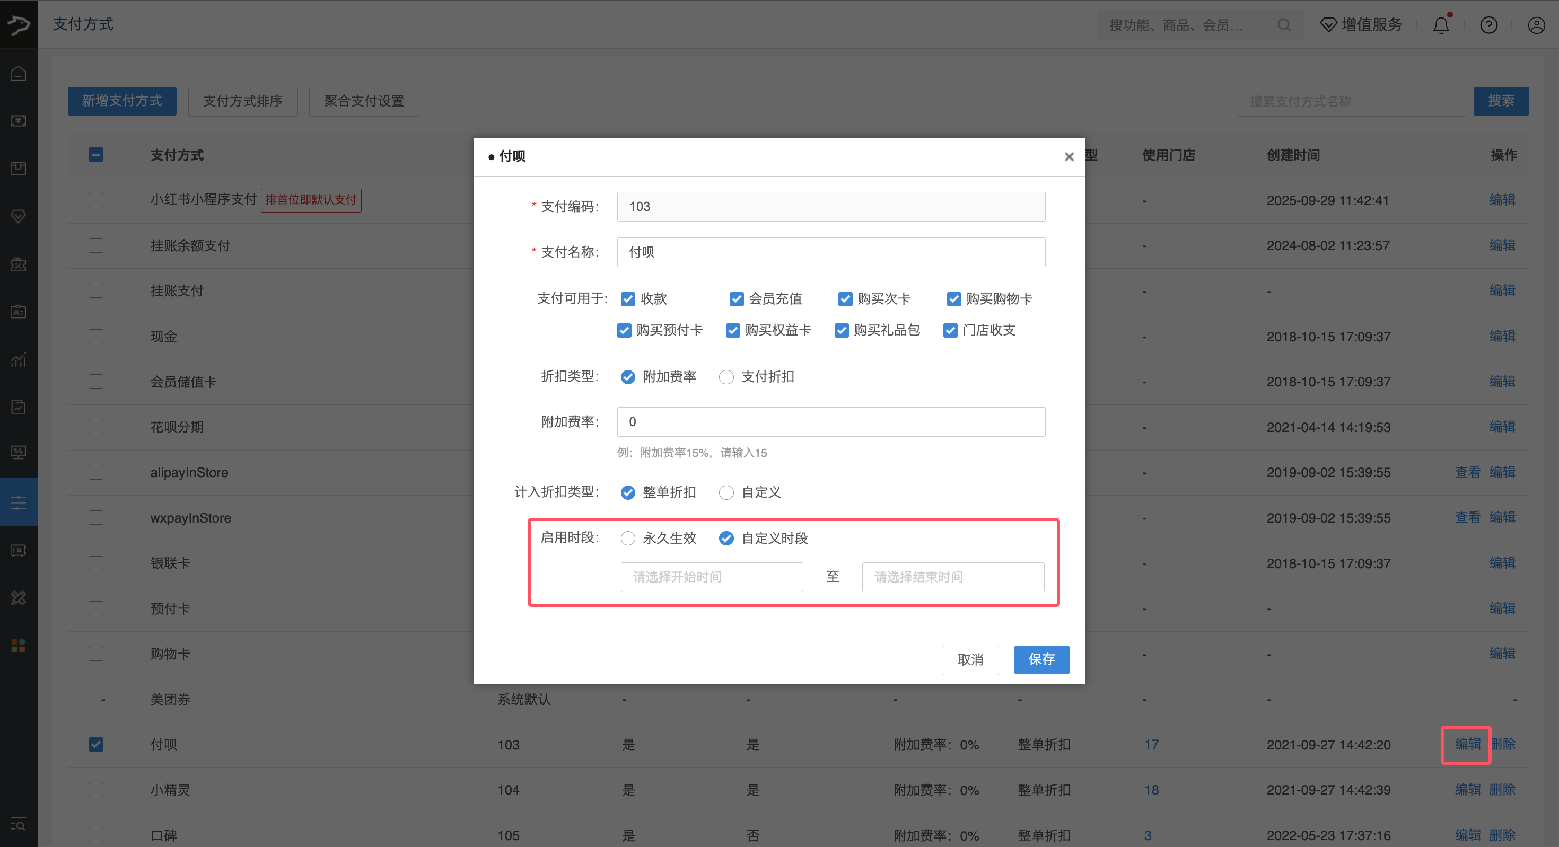Click the notification bell icon
Image resolution: width=1559 pixels, height=847 pixels.
click(x=1442, y=25)
